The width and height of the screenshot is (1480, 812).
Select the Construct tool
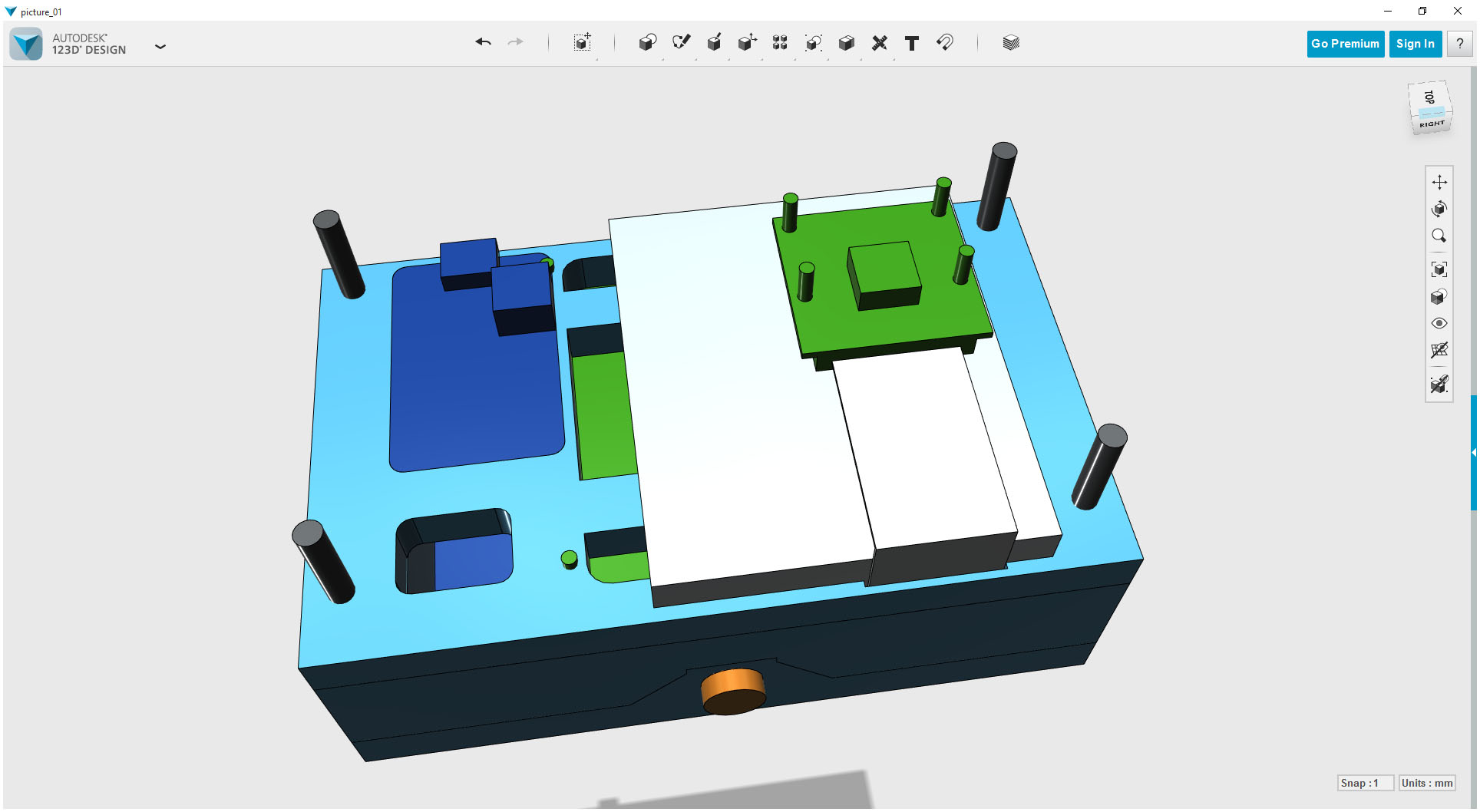[714, 43]
